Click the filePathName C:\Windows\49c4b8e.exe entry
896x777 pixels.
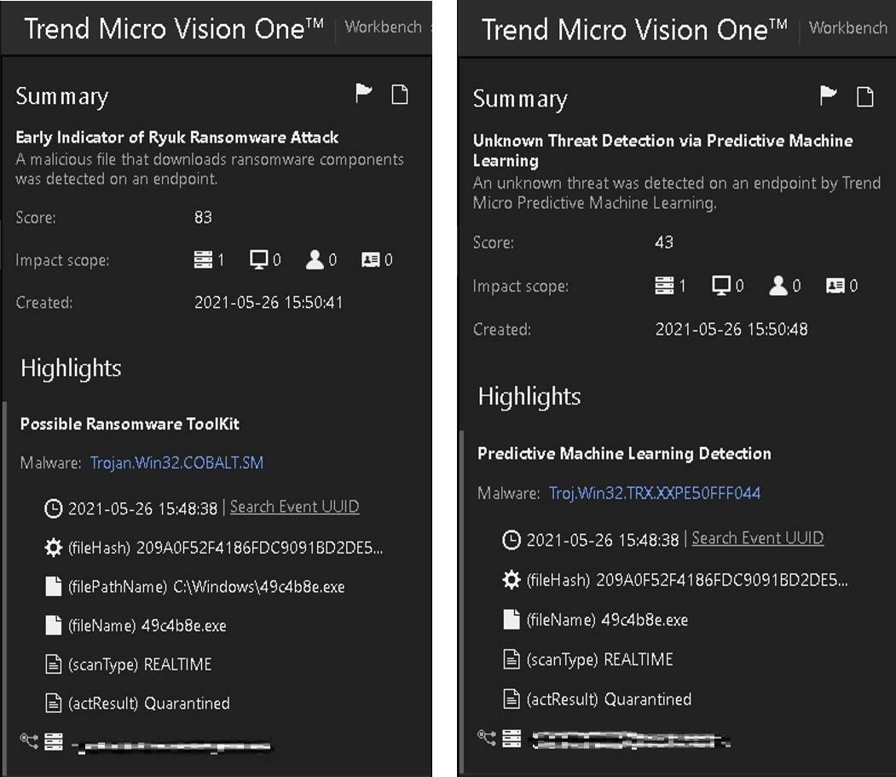point(206,587)
